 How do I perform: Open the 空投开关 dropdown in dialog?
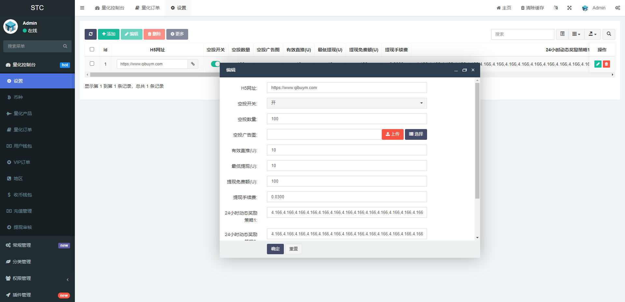pyautogui.click(x=347, y=103)
